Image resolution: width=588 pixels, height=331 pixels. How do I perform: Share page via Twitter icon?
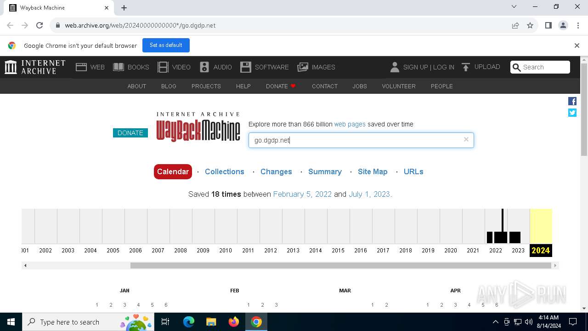tap(572, 113)
